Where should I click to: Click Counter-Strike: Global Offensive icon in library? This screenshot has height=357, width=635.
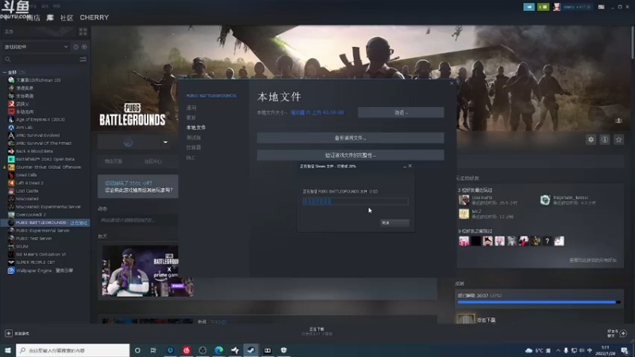[11, 167]
